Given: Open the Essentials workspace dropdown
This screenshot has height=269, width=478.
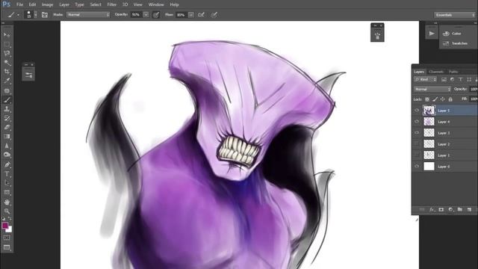Looking at the screenshot, I should [455, 15].
